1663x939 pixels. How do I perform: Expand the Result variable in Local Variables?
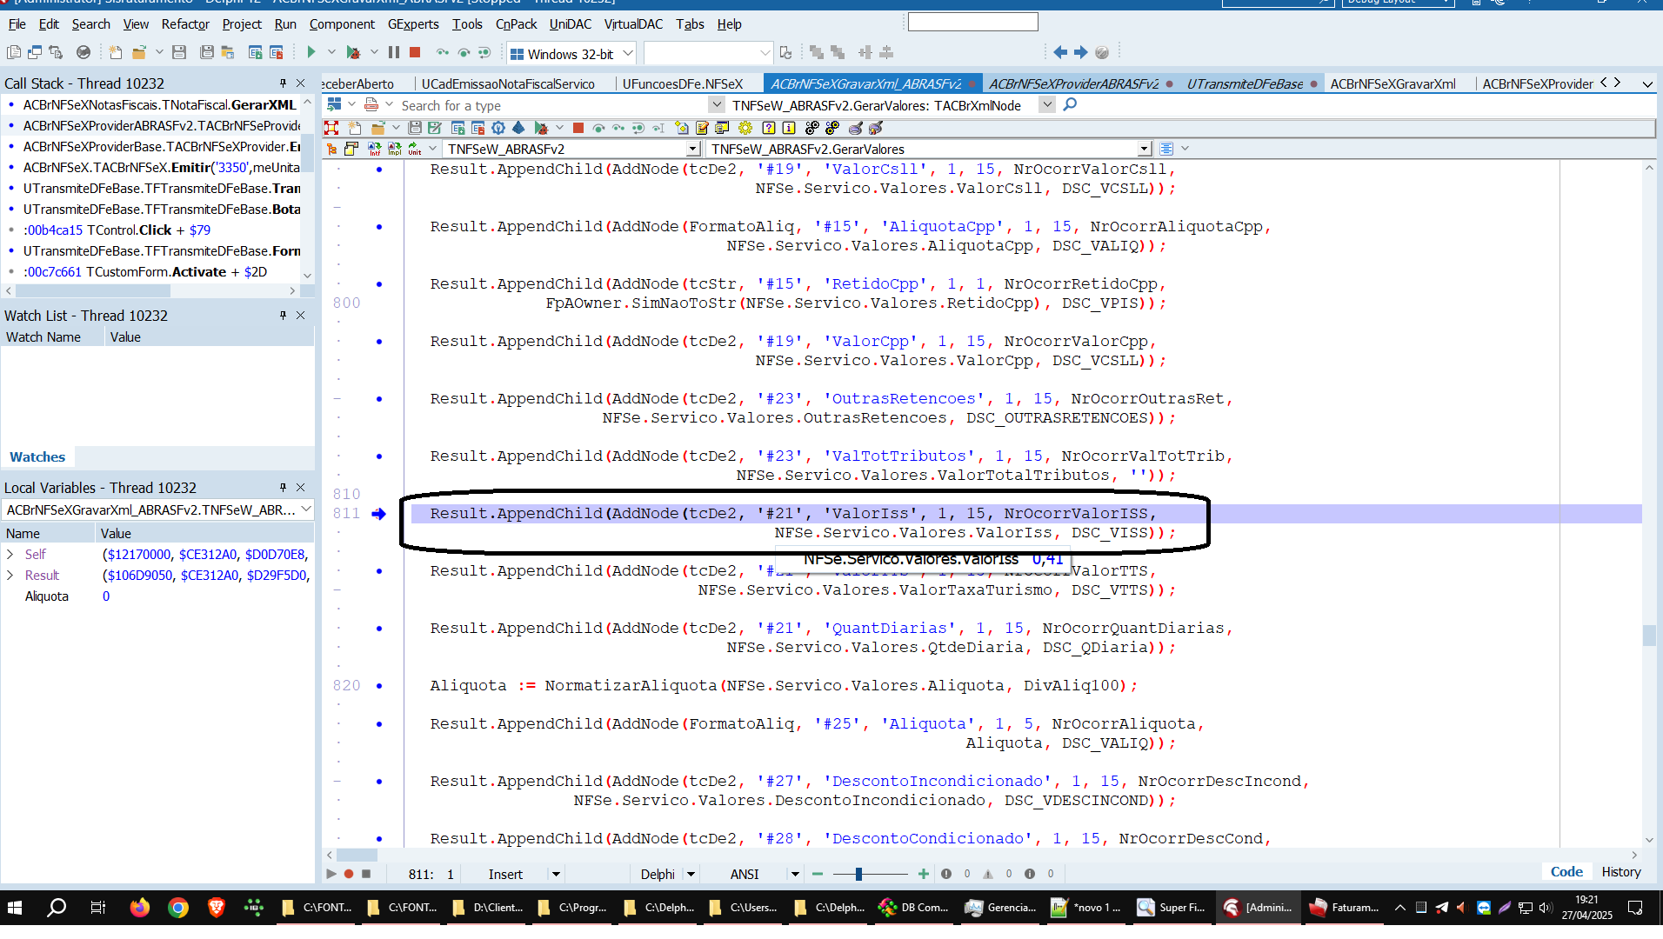[x=10, y=575]
